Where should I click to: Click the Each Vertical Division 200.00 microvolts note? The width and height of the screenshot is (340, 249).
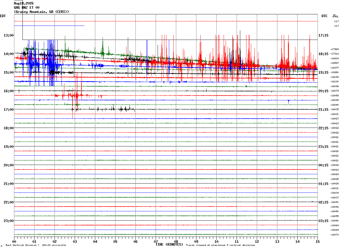coord(36,245)
